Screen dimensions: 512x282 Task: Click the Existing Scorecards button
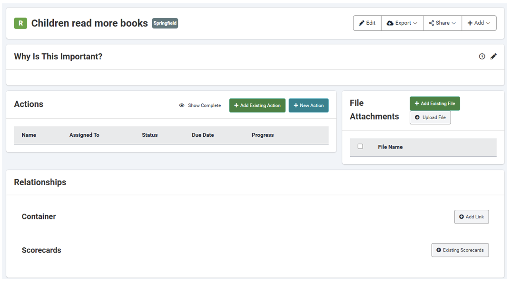tap(460, 250)
